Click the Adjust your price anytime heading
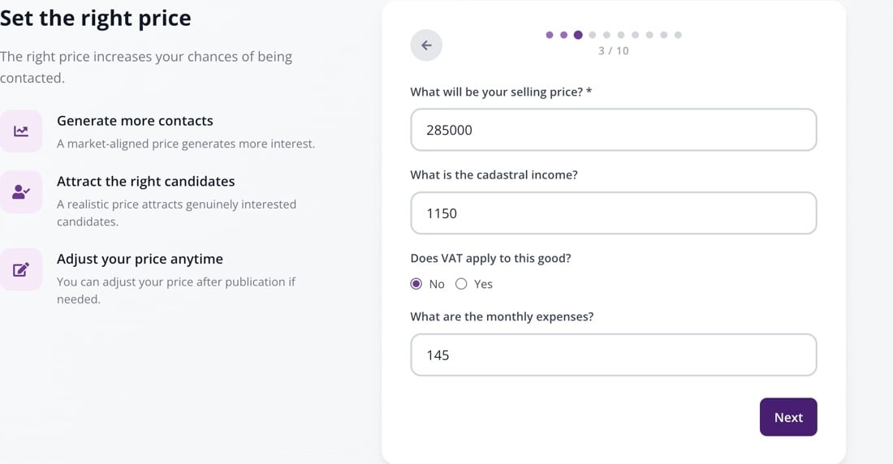 coord(140,259)
